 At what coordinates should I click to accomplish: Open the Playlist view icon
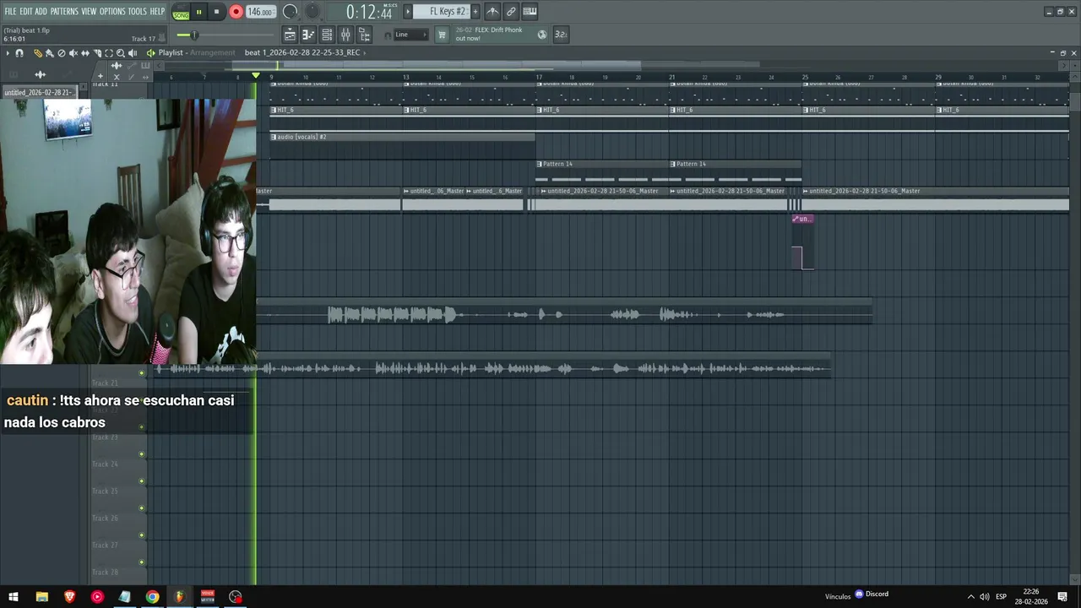pyautogui.click(x=290, y=35)
